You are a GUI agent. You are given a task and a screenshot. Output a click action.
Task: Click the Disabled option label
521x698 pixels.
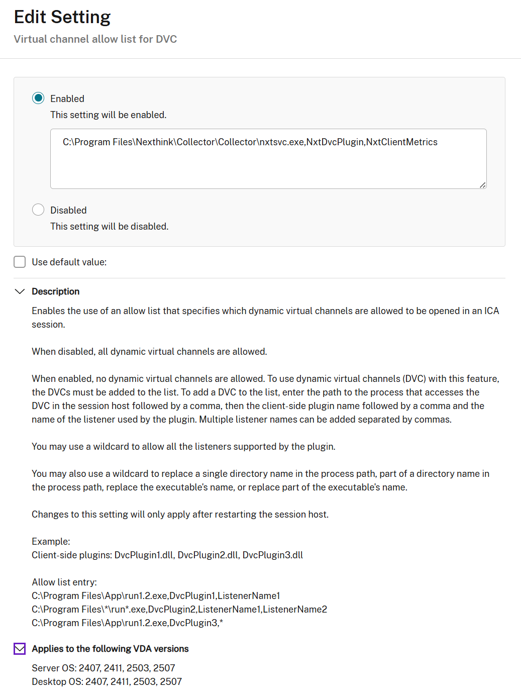[68, 210]
